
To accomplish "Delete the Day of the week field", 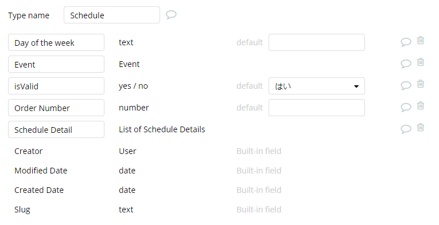I will tap(420, 41).
